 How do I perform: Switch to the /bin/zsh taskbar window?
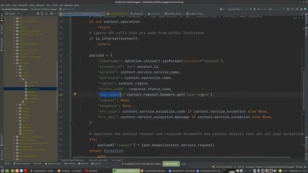[x=91, y=171]
